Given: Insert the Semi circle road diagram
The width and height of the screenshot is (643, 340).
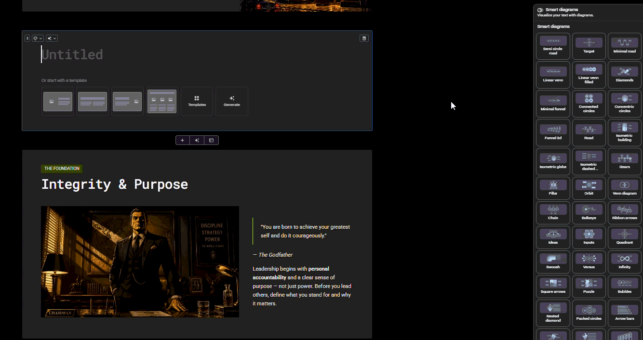Looking at the screenshot, I should coord(553,46).
